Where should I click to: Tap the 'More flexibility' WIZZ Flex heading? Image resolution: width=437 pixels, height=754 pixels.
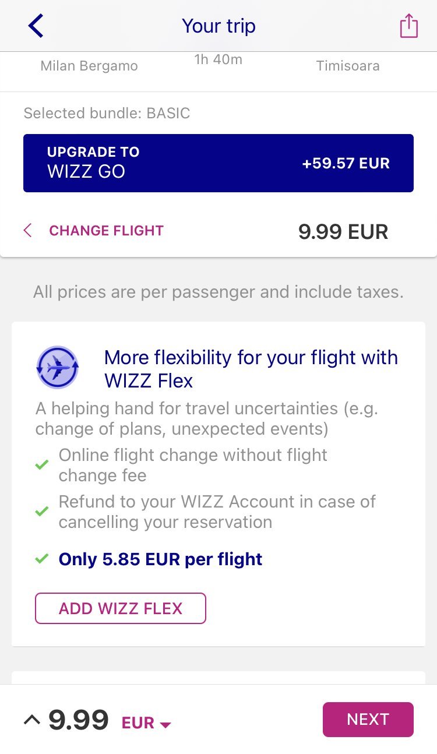point(251,369)
